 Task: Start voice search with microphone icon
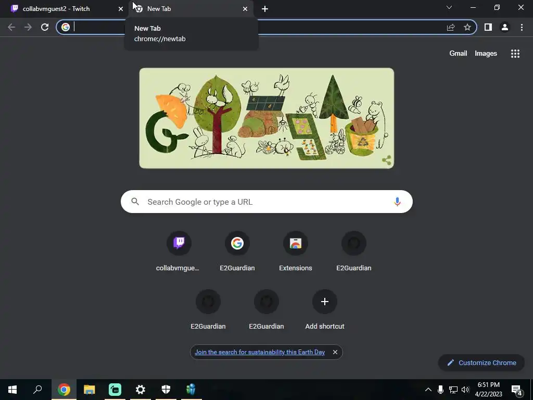coord(397,202)
